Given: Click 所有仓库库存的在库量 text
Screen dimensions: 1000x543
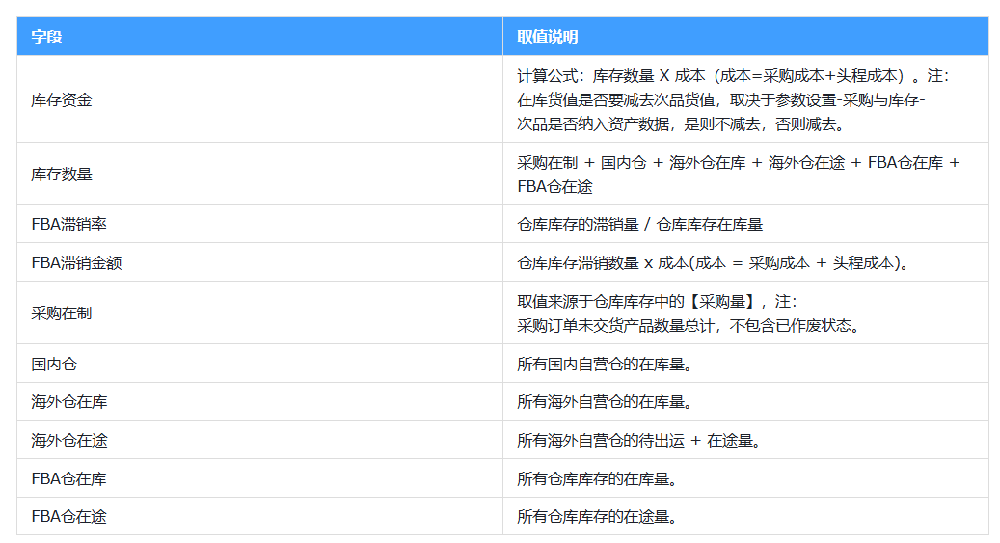Looking at the screenshot, I should [x=596, y=478].
